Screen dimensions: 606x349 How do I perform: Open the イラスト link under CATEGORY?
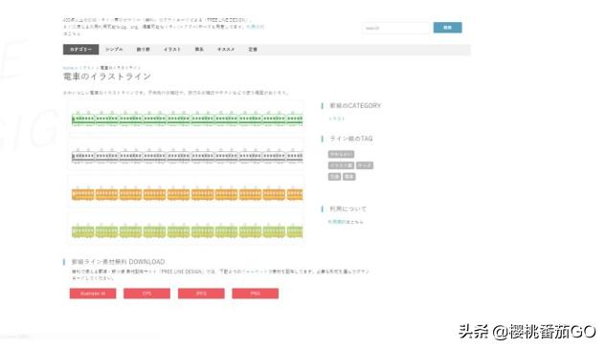click(x=336, y=119)
